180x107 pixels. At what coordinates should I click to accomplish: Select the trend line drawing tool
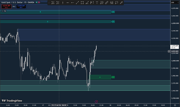[x=77, y=3]
